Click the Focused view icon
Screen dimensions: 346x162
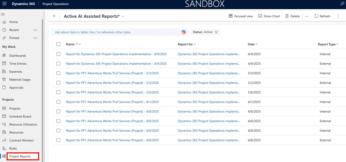[231, 16]
